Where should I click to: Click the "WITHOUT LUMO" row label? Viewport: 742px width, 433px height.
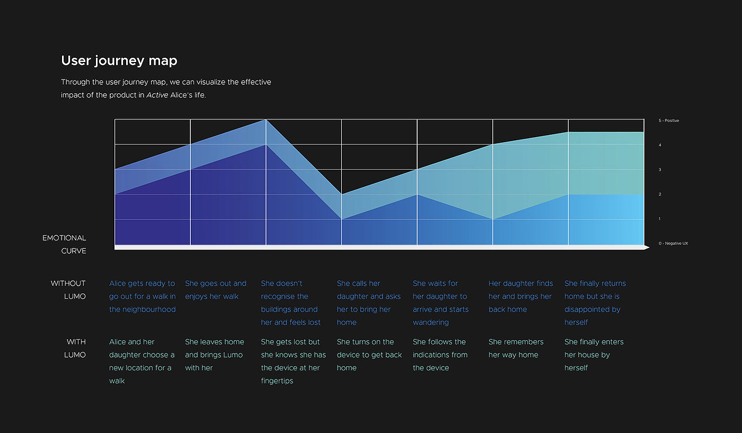coord(68,290)
